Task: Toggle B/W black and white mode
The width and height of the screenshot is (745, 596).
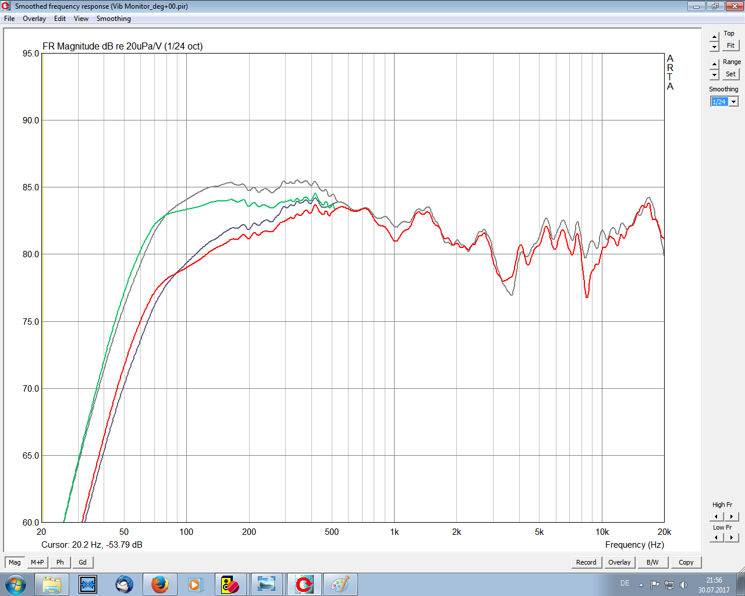Action: coord(652,562)
